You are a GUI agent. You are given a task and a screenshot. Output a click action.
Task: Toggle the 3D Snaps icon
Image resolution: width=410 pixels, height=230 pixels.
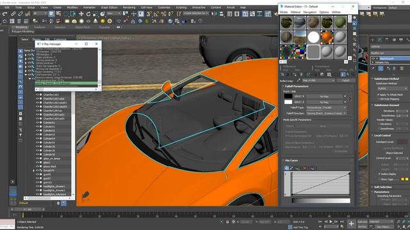149,14
